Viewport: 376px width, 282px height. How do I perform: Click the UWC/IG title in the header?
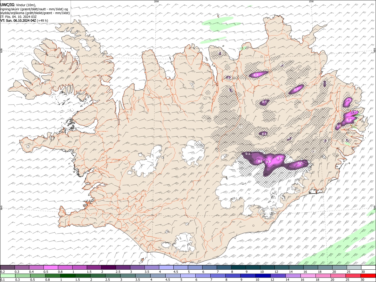click(7, 5)
